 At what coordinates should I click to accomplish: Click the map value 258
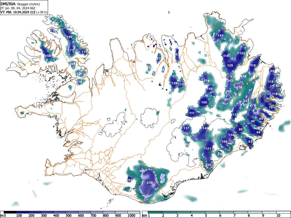pyautogui.click(x=239, y=87)
